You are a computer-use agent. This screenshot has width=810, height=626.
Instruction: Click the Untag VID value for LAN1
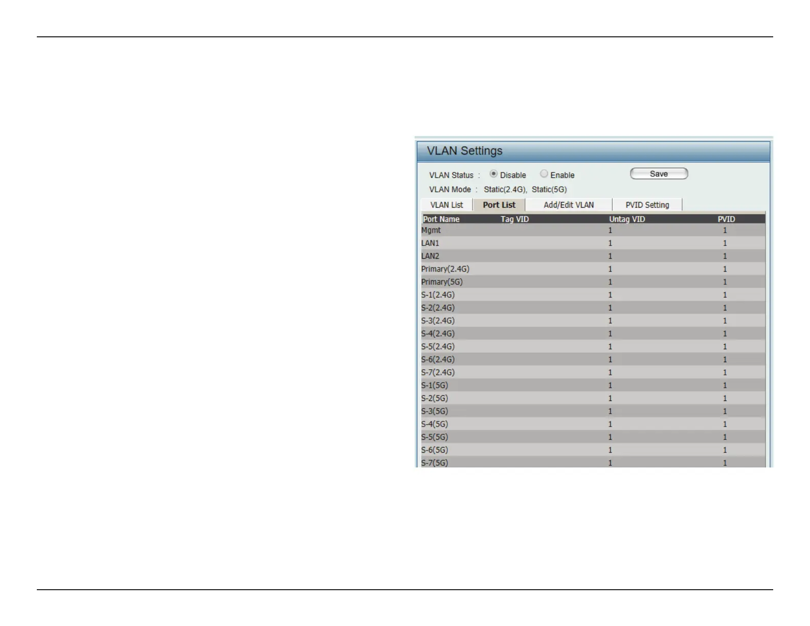pyautogui.click(x=610, y=243)
